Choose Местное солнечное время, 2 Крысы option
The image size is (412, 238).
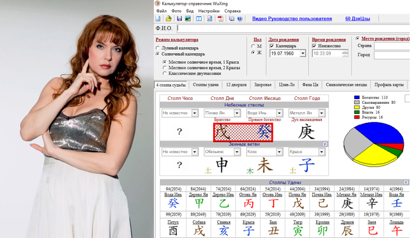pyautogui.click(x=165, y=68)
